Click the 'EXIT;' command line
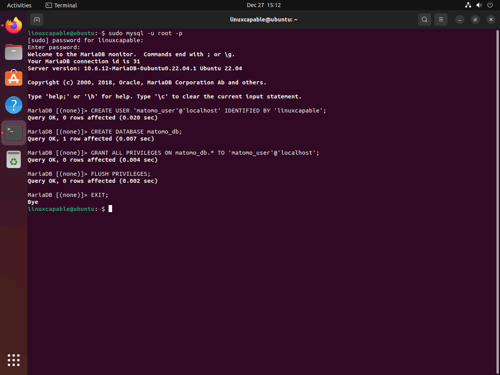This screenshot has width=500, height=375. [x=68, y=195]
